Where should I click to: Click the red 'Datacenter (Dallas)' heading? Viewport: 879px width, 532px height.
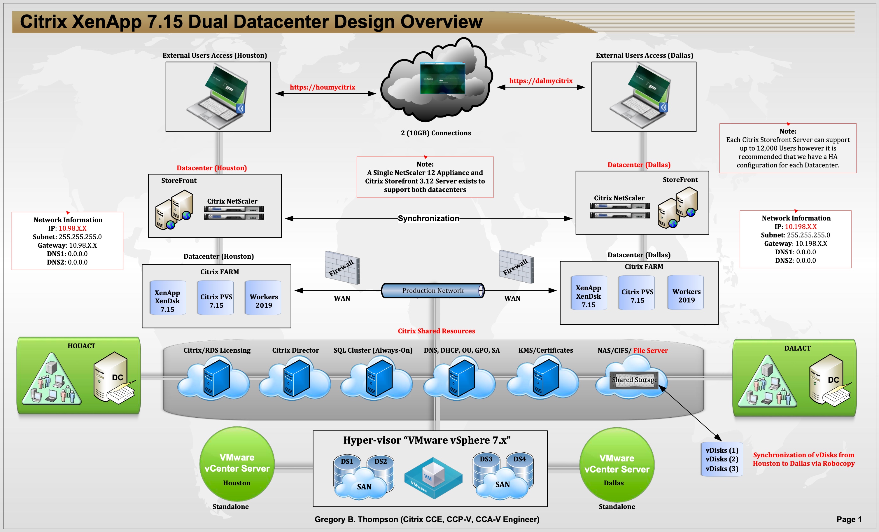tap(639, 164)
